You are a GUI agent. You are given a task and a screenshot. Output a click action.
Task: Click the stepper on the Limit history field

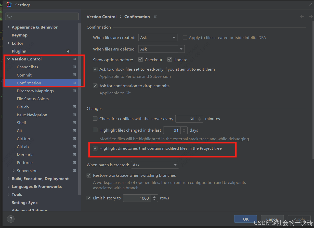click(154, 198)
